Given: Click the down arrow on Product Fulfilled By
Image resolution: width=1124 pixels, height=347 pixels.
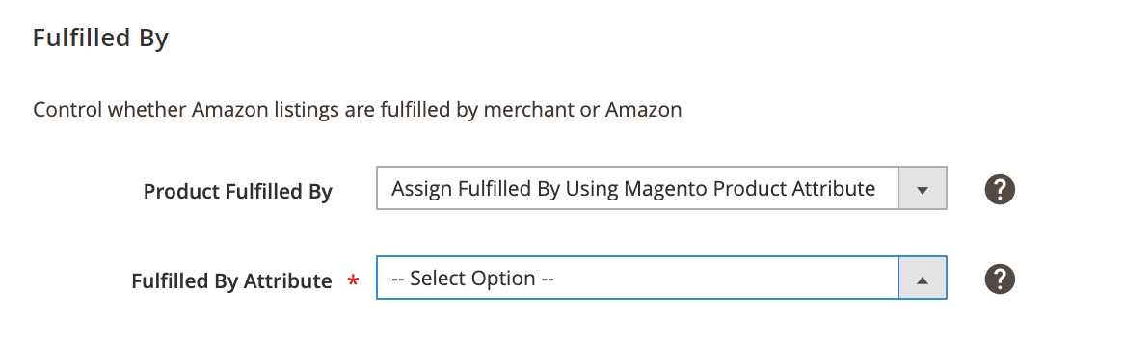Looking at the screenshot, I should [923, 189].
